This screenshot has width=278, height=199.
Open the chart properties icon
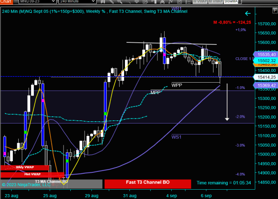tap(179, 2)
